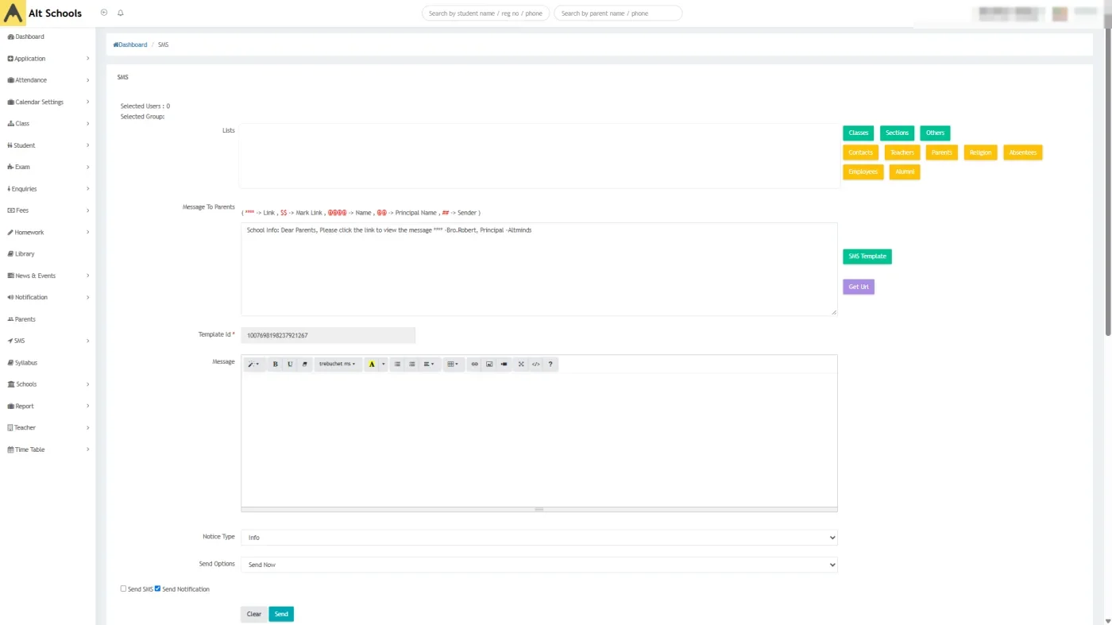
Task: Click the insert video icon
Action: tap(504, 364)
